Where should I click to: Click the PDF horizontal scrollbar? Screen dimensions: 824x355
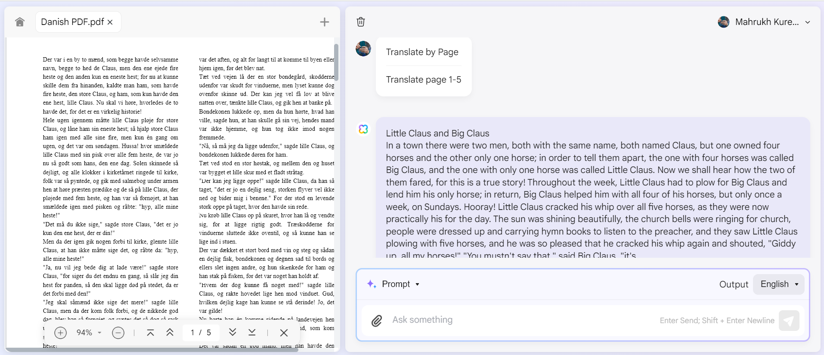tap(152, 350)
